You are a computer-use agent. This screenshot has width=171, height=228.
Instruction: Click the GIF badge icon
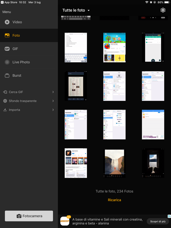pyautogui.click(x=7, y=49)
